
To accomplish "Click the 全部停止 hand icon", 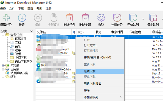I will click(54, 17).
